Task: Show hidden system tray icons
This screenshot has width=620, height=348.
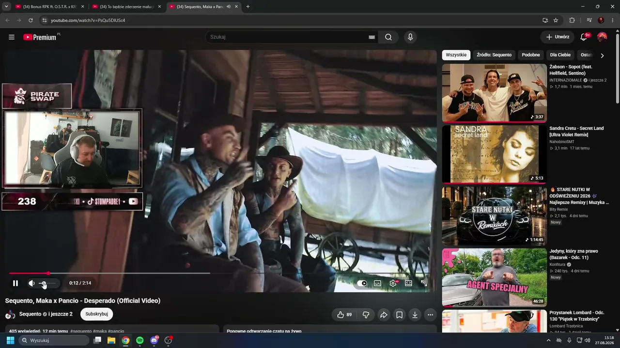Action: click(x=548, y=340)
